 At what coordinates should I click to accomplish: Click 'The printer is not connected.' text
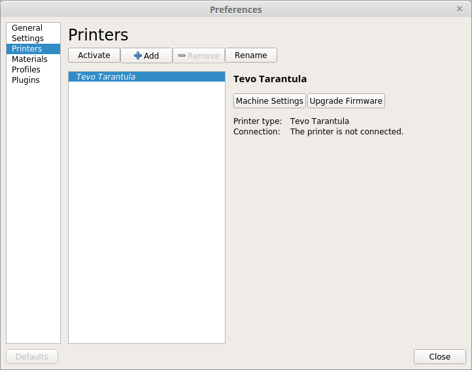coord(346,132)
